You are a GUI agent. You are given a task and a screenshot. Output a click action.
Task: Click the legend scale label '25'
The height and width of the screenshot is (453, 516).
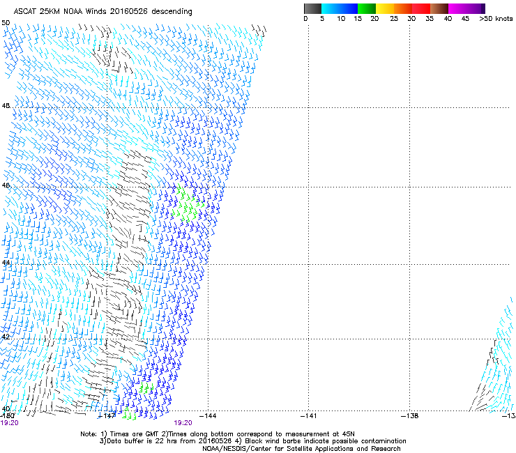(x=394, y=19)
